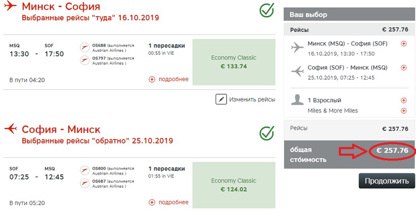Image resolution: width=416 pixels, height=210 pixels.
Task: Expand the 1 Взрослый passenger row
Action: (404, 100)
